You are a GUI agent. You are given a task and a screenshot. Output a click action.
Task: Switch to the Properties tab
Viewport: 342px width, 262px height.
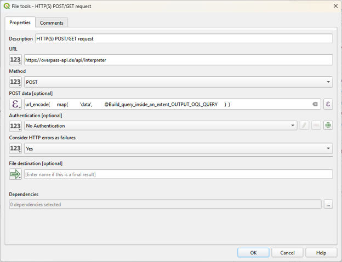click(x=20, y=22)
